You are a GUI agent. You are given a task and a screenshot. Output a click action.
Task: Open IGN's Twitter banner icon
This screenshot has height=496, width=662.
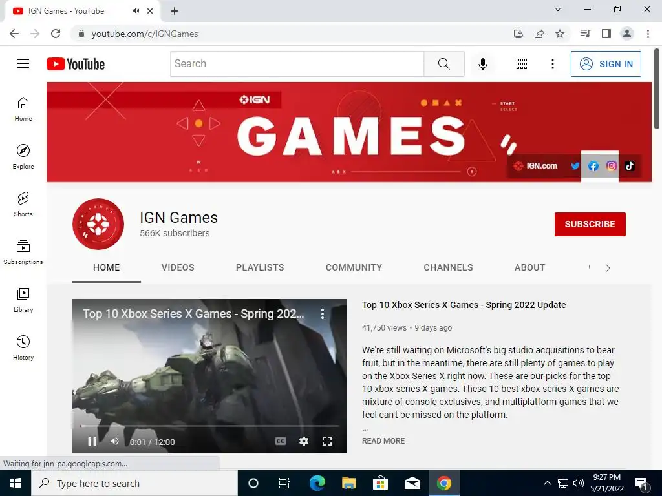(x=575, y=166)
